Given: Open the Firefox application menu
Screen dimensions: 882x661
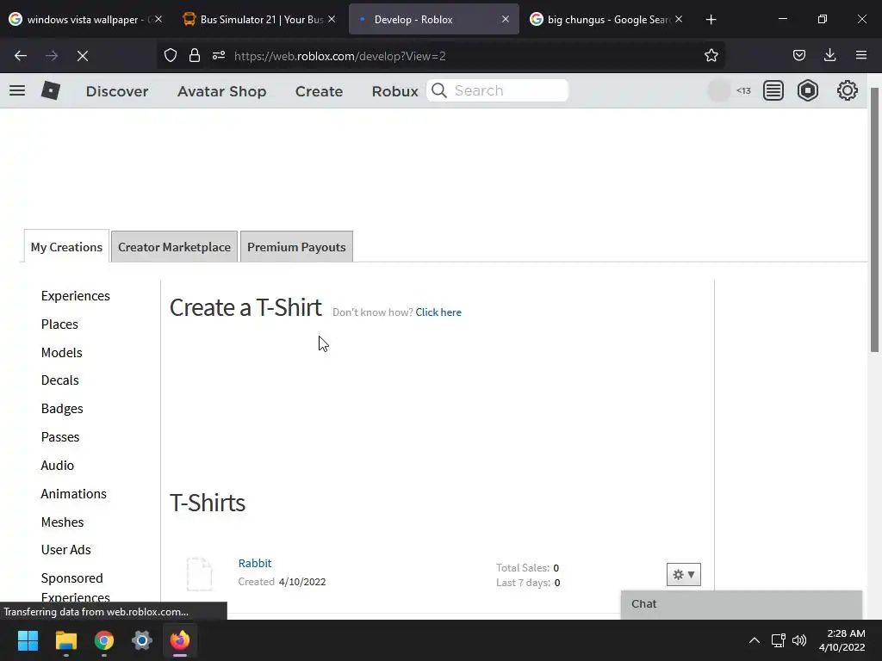Looking at the screenshot, I should coord(861,55).
